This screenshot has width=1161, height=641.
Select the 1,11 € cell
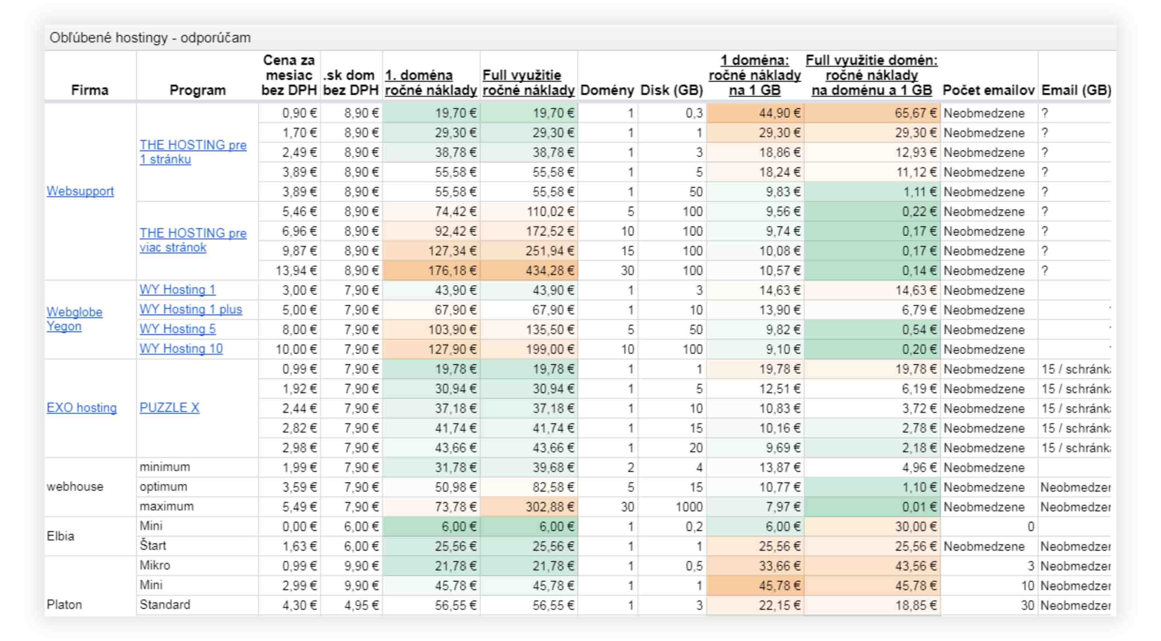pos(872,192)
